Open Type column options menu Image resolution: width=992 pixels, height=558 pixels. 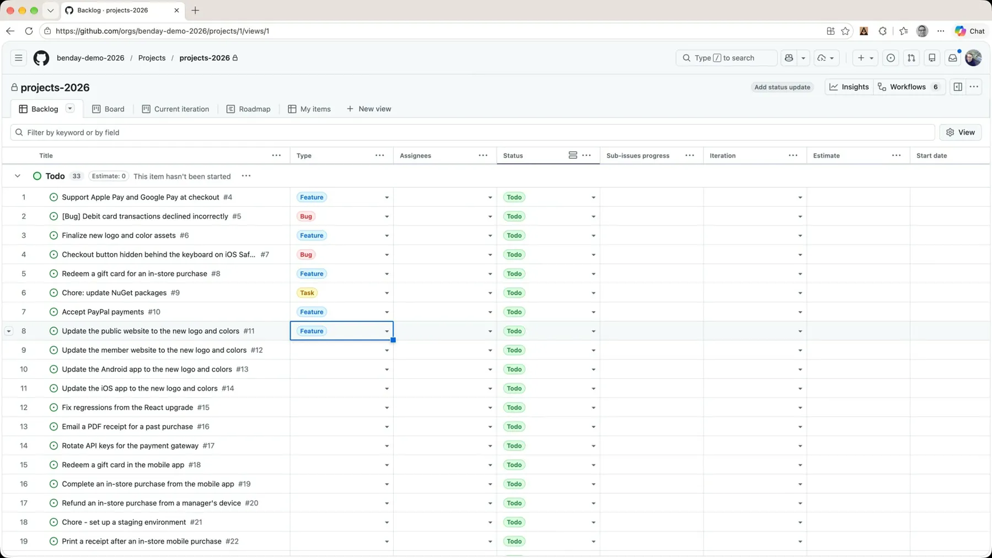[x=379, y=155]
